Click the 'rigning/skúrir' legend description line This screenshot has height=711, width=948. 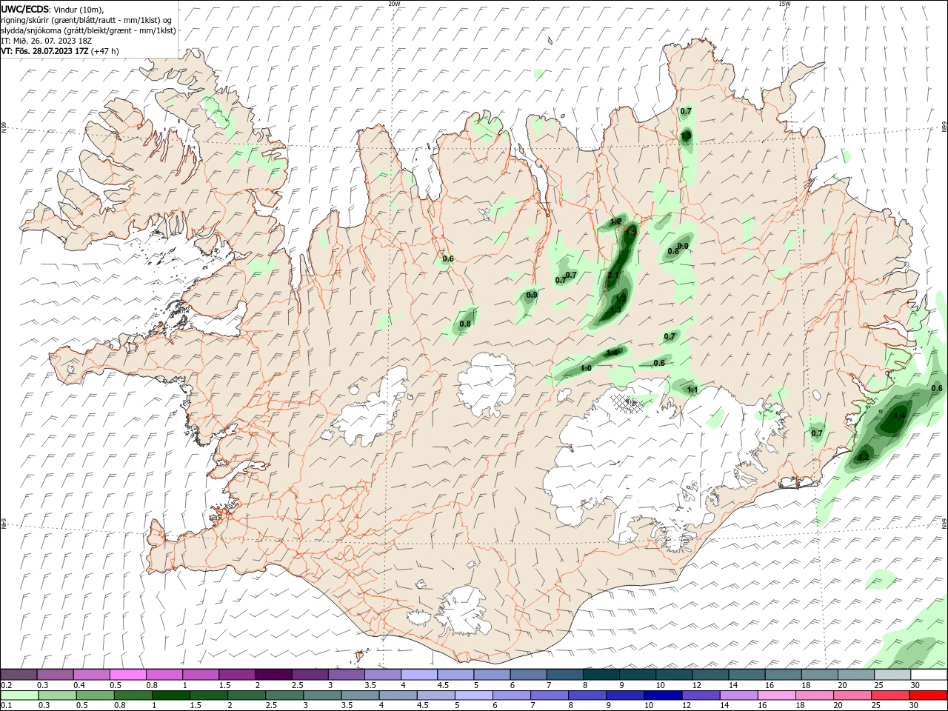click(x=87, y=20)
